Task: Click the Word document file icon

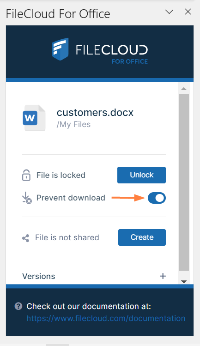Action: pos(34,118)
